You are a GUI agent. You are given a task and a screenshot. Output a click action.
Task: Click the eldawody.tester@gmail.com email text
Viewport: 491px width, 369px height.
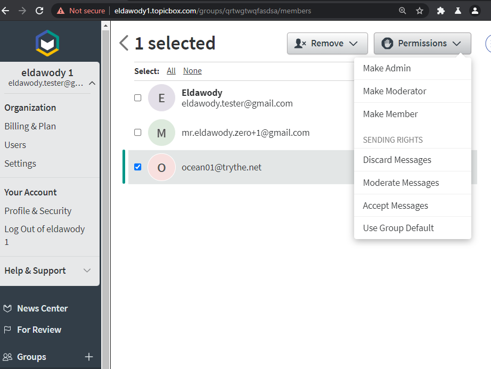click(237, 104)
